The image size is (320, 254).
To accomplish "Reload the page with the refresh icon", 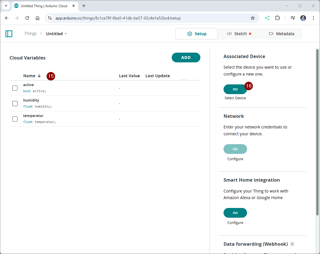I will 27,18.
